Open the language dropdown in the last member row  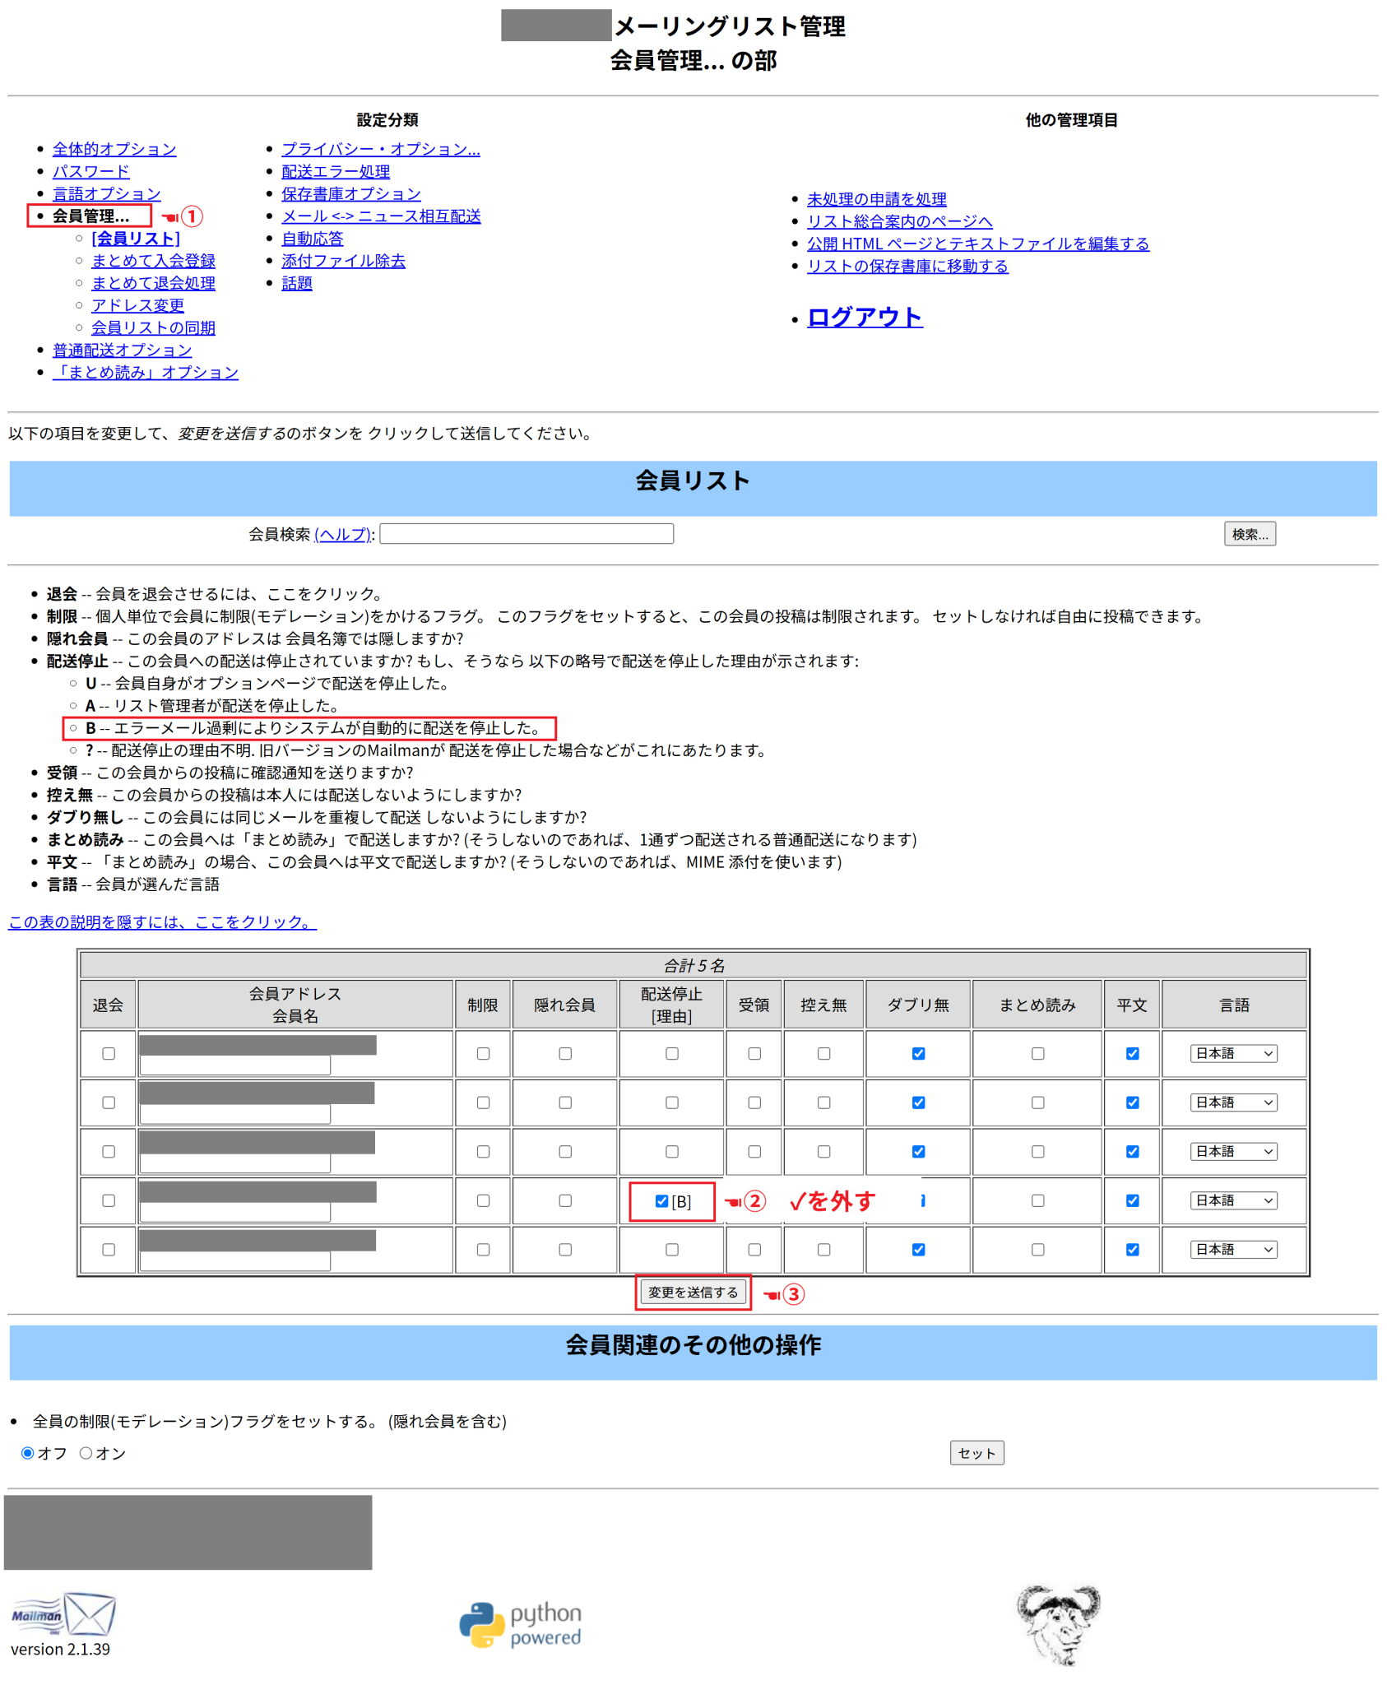[1233, 1249]
